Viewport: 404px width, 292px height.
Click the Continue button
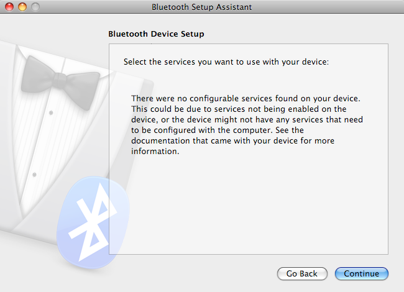coord(361,273)
